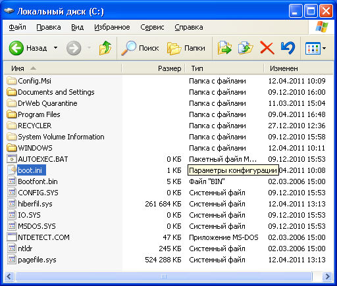Click the Windows flag logo
337x286 pixels.
click(x=322, y=27)
